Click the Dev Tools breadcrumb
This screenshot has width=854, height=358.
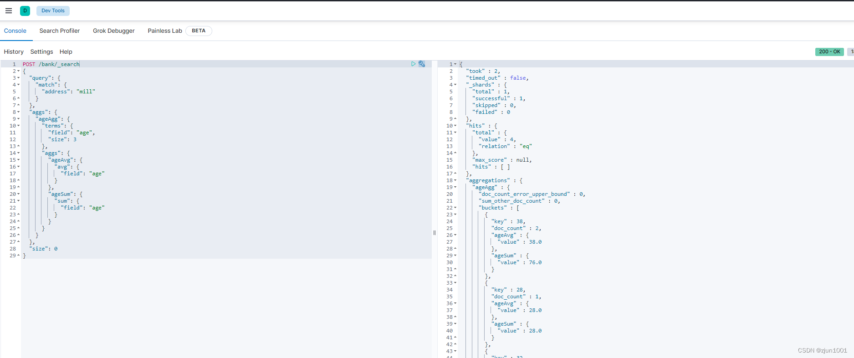53,10
